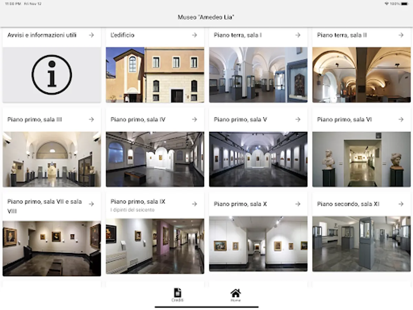Tap the Crediti label in bottom bar
The height and width of the screenshot is (310, 413).
point(178,300)
